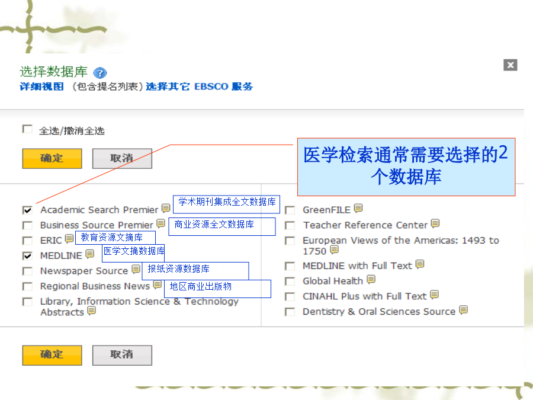
Task: Open note icon for European Views of Americas
Action: pyautogui.click(x=335, y=249)
